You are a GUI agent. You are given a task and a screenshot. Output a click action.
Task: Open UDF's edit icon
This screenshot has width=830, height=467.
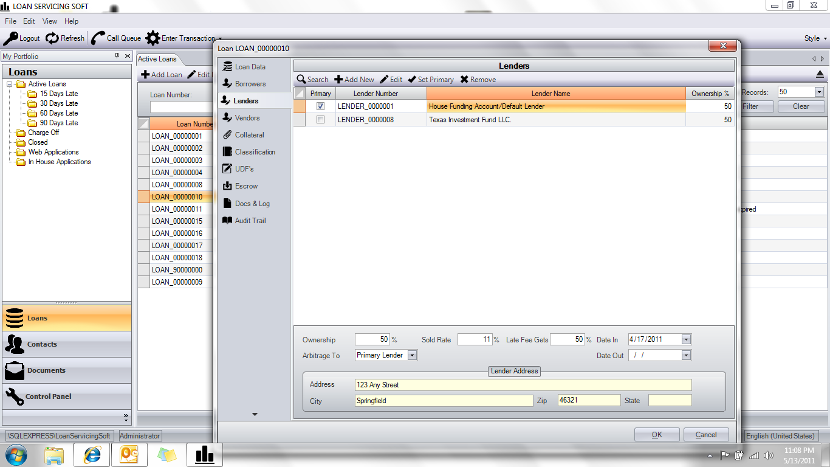[227, 169]
